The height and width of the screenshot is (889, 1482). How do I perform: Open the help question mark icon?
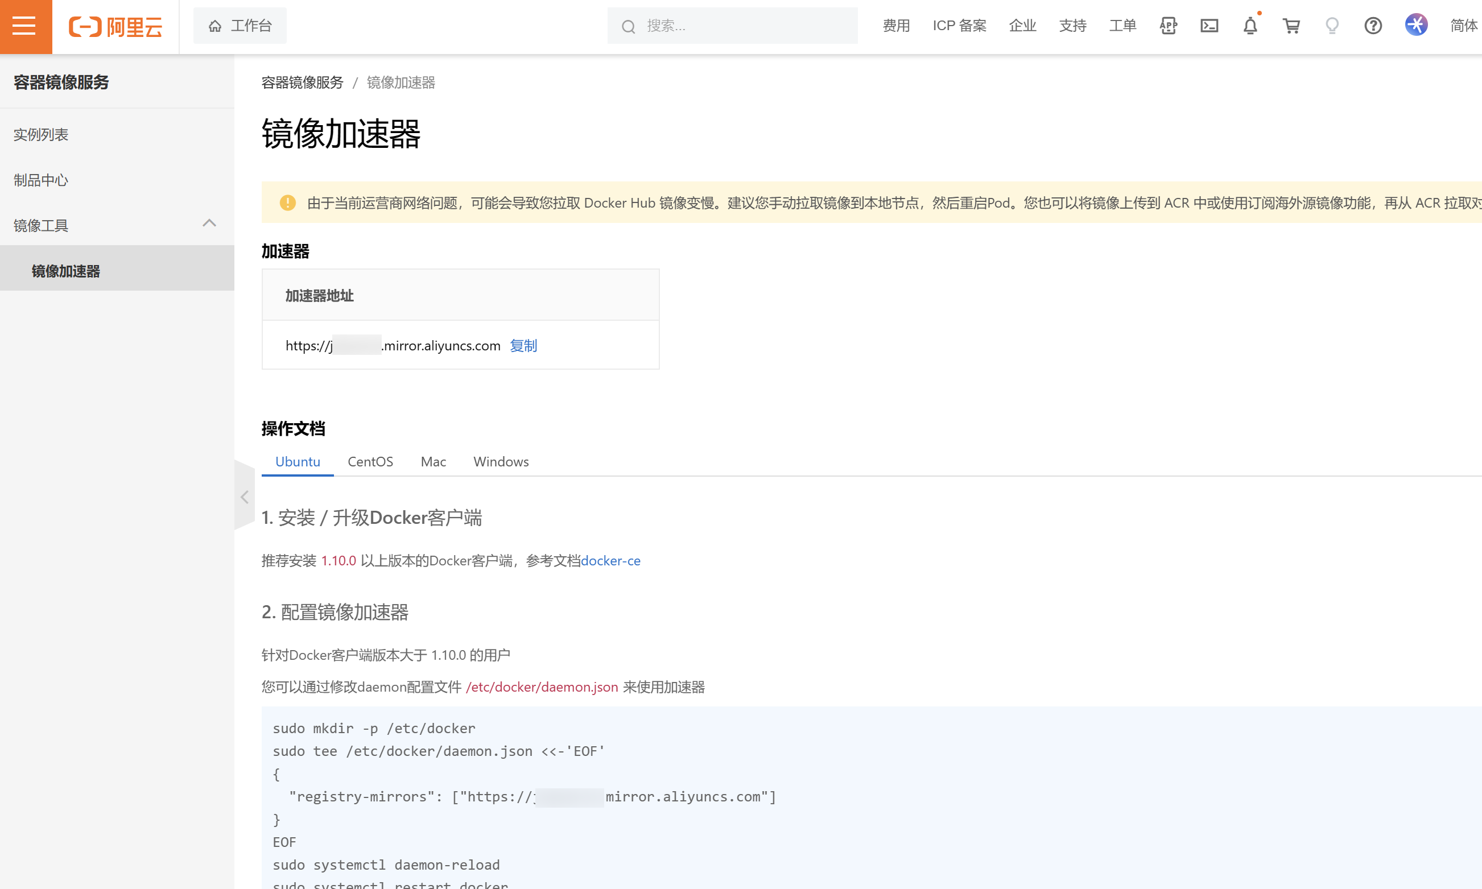coord(1373,26)
